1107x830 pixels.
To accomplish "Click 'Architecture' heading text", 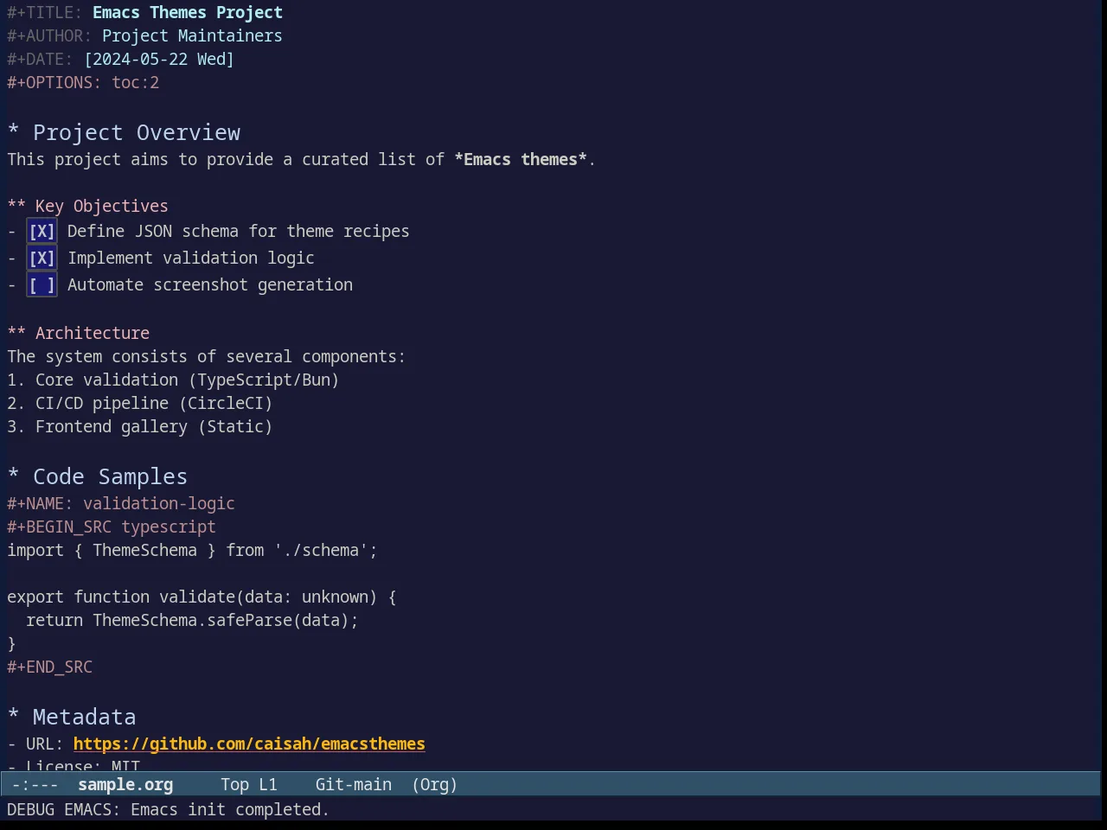I will (93, 333).
